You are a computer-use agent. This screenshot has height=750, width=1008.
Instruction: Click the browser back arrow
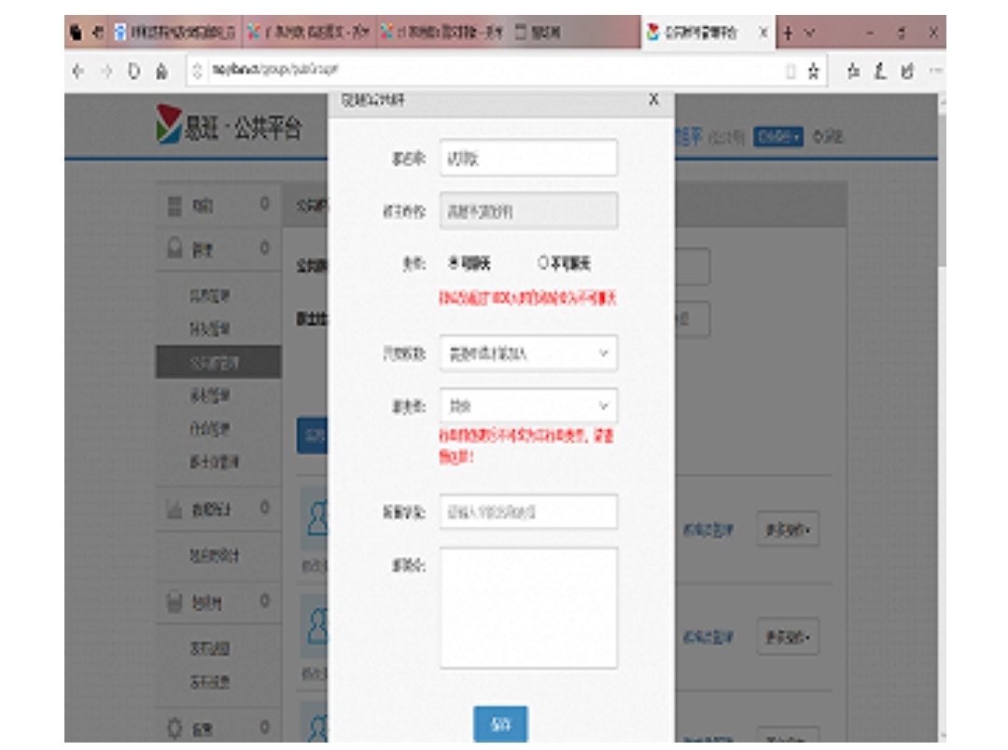coord(77,71)
